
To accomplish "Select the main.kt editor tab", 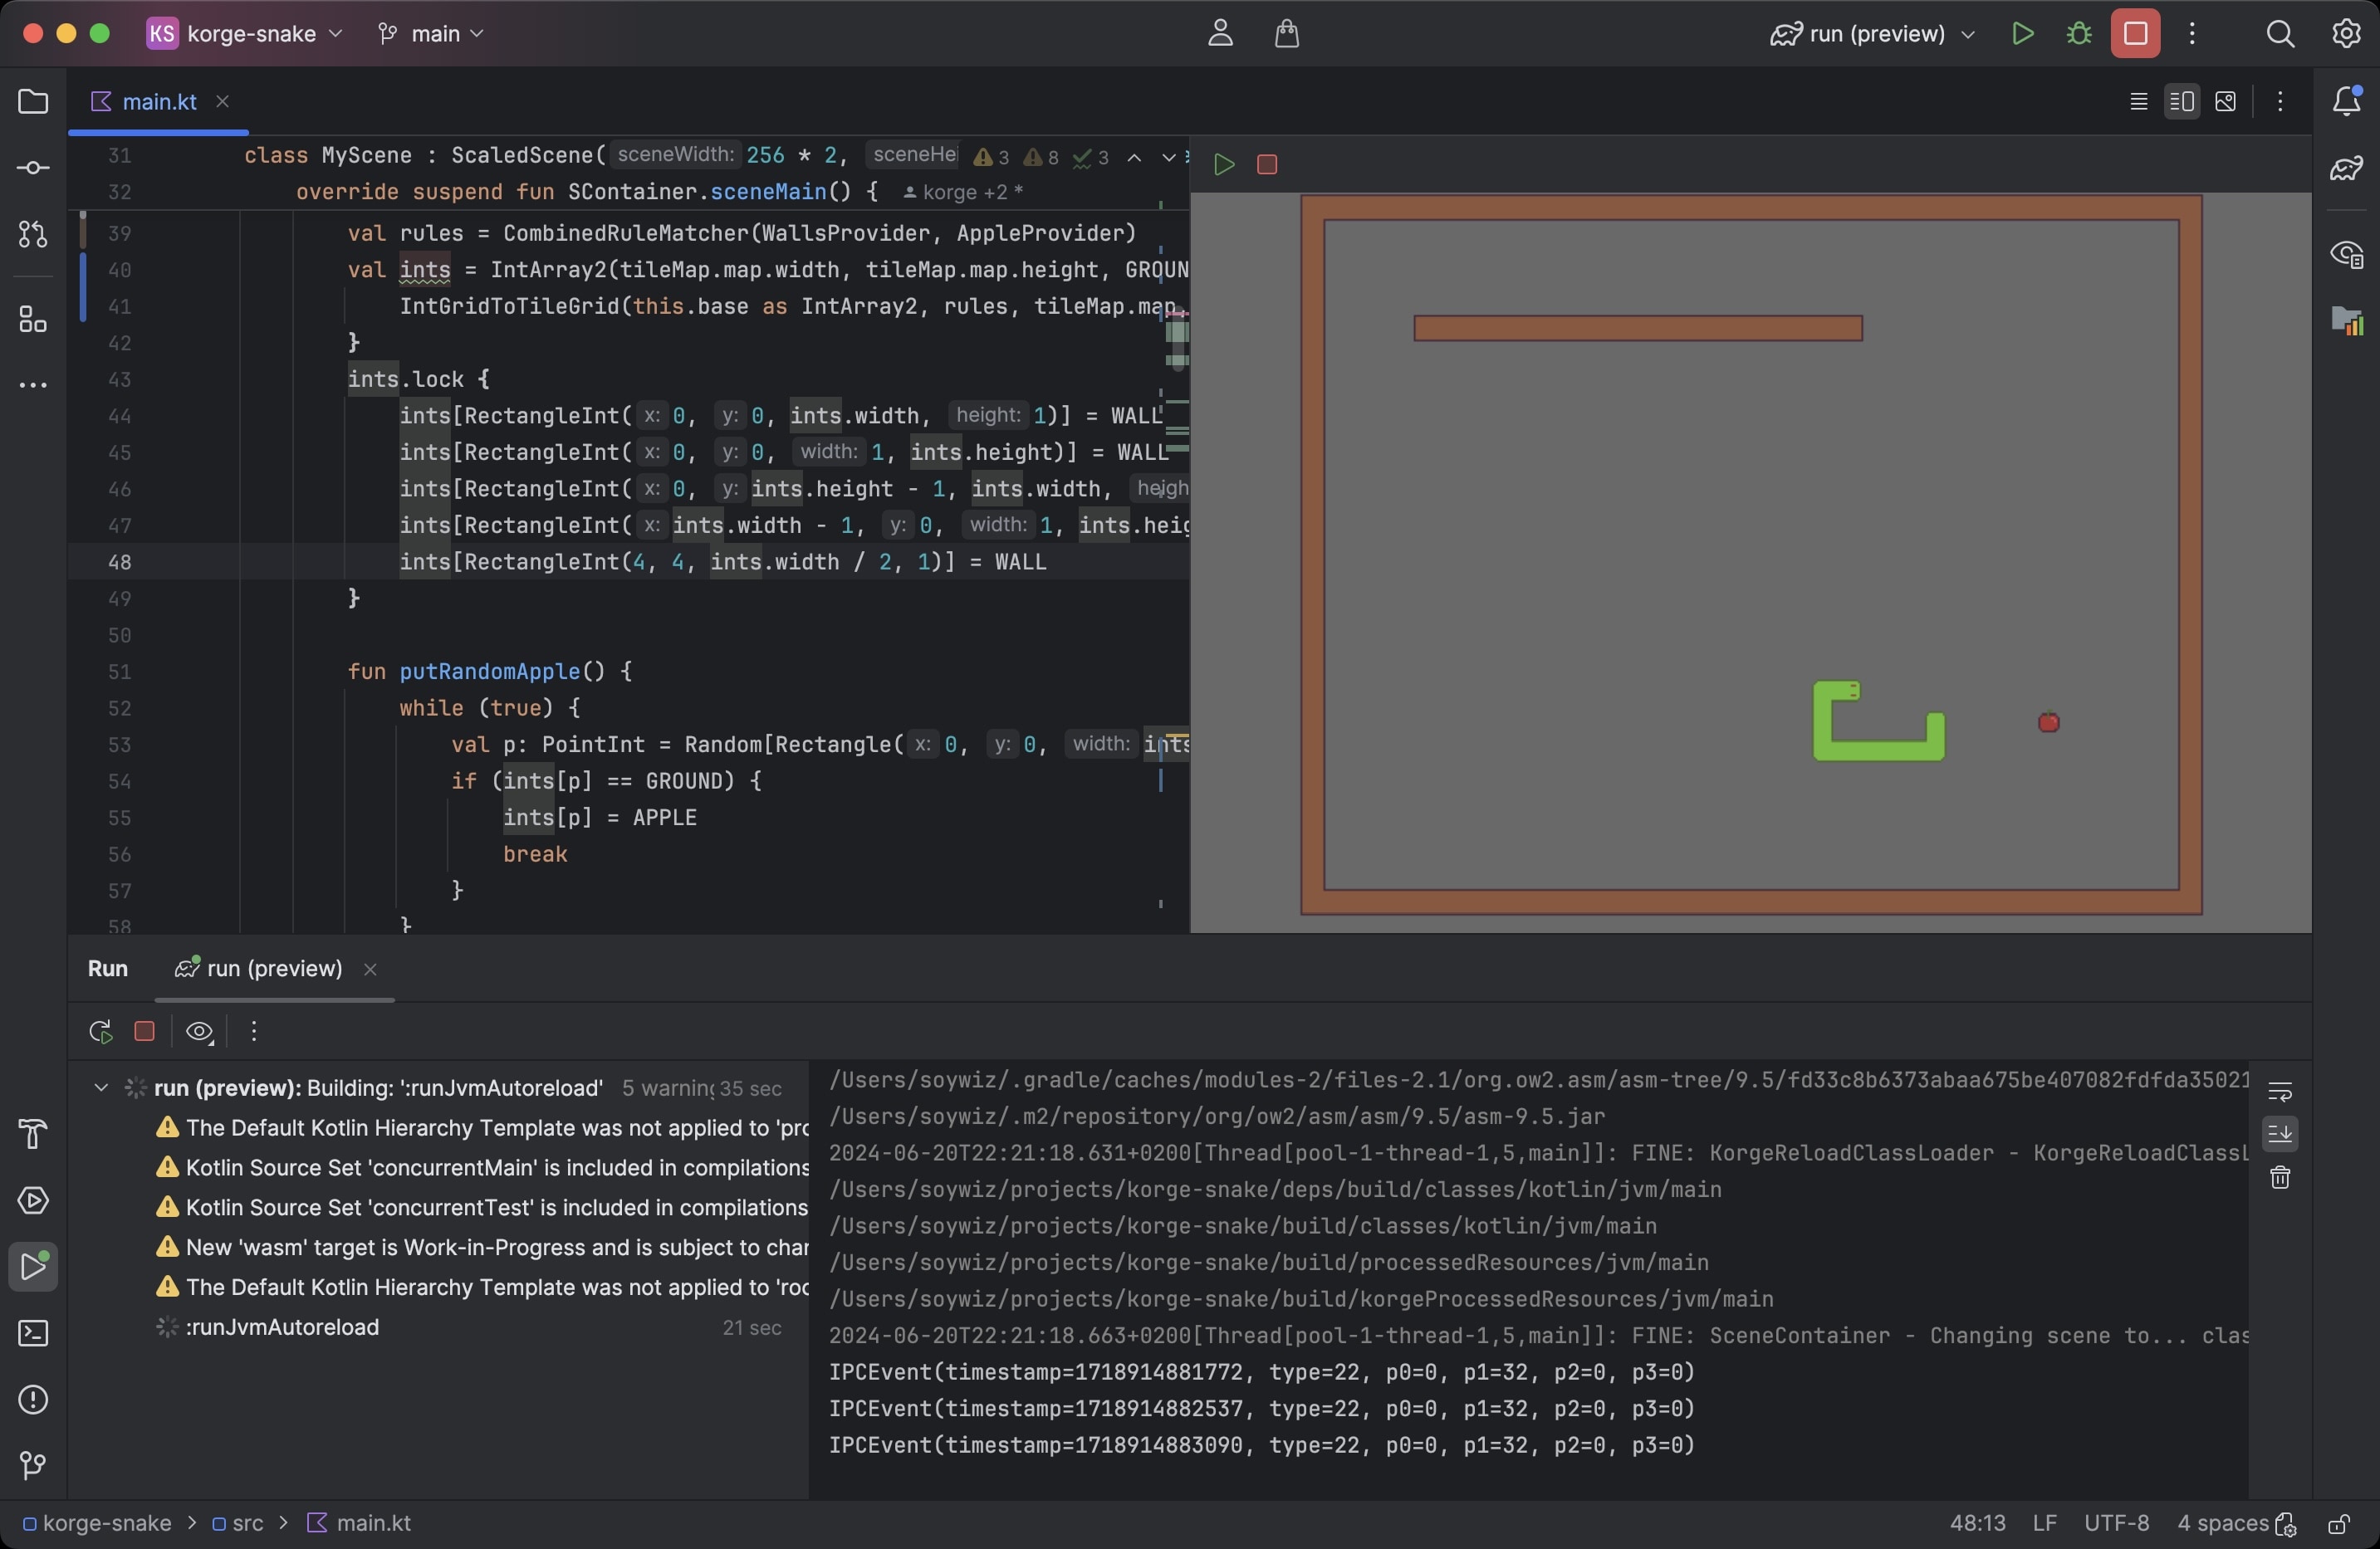I will [x=159, y=102].
